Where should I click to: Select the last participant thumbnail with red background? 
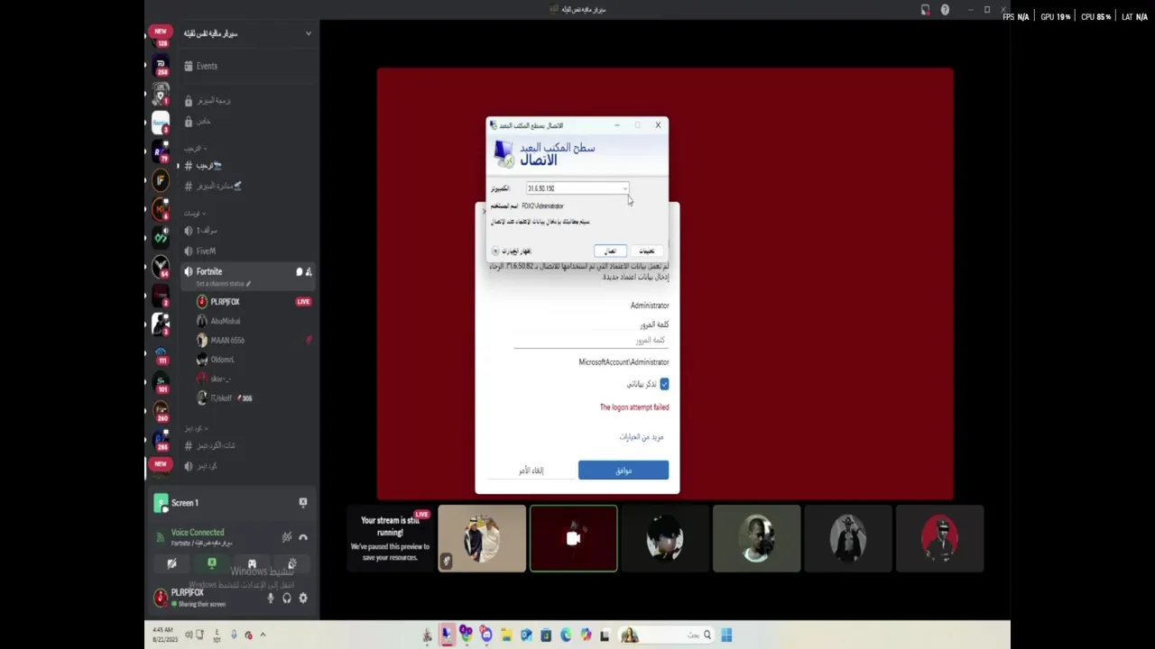point(939,538)
